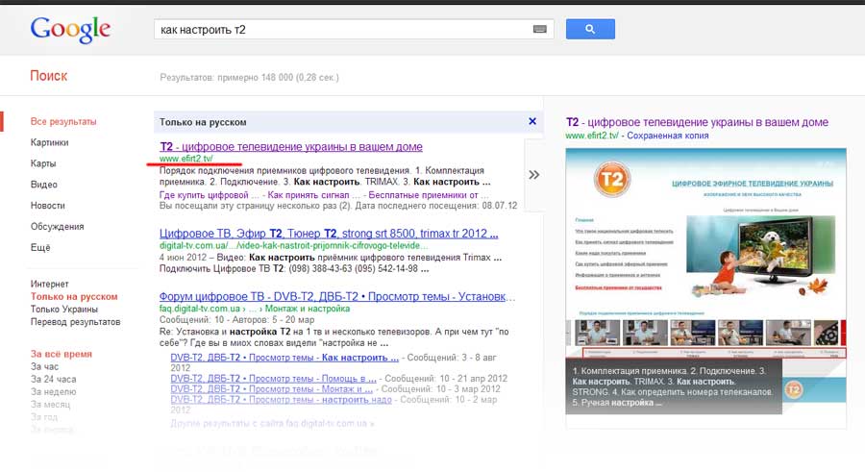Image resolution: width=865 pixels, height=472 pixels.
Task: Click 'Другие результаты с сайта faq.digital-tv.com.ua'
Action: [273, 423]
